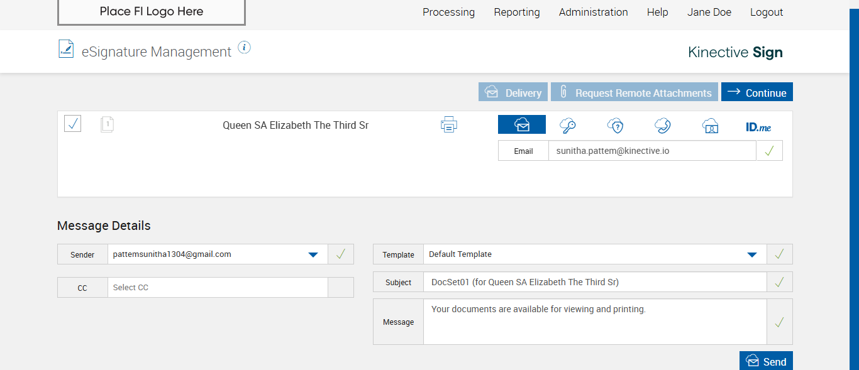
Task: Select the email delivery cloud icon
Action: click(522, 125)
